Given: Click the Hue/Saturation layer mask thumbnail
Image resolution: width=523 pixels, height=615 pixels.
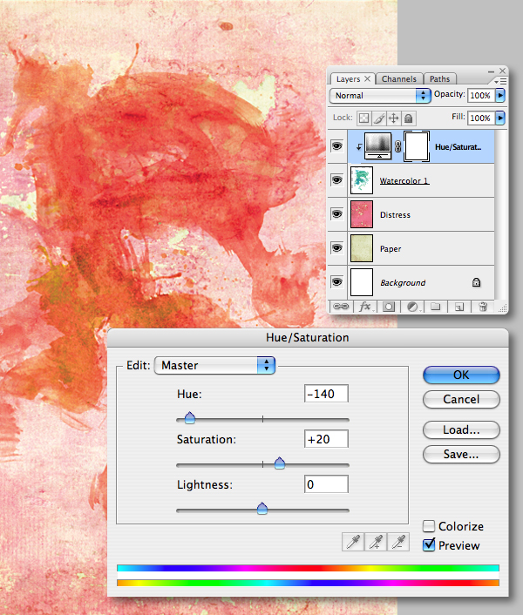Looking at the screenshot, I should [417, 146].
